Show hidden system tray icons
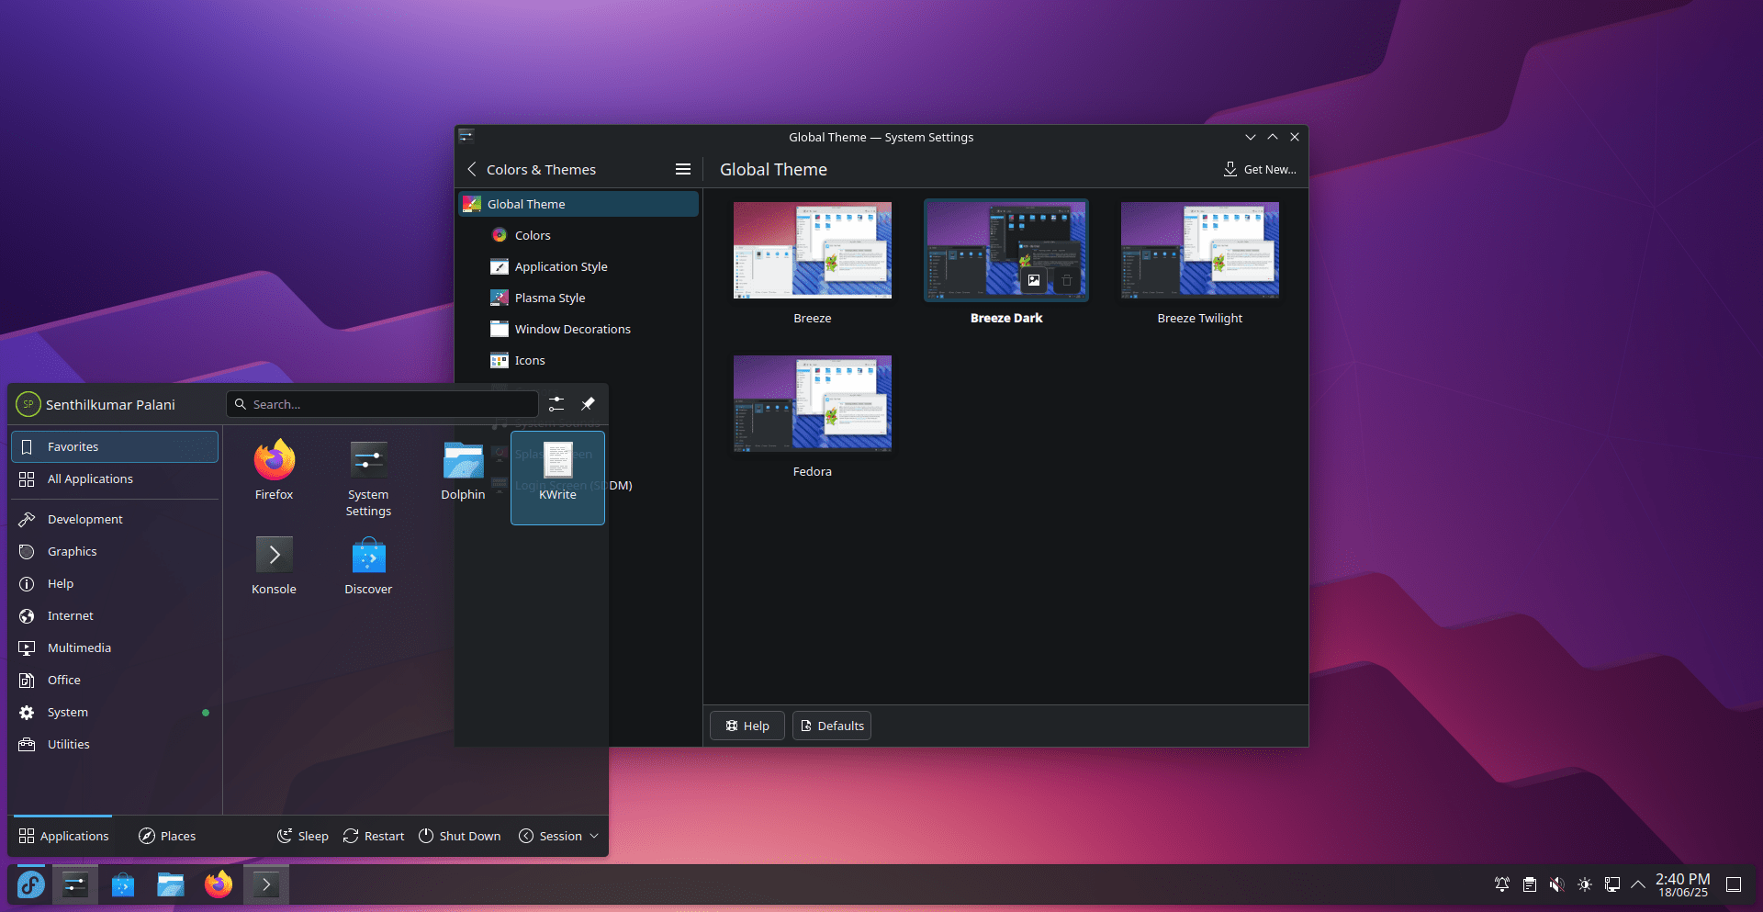The width and height of the screenshot is (1763, 912). point(1638,884)
